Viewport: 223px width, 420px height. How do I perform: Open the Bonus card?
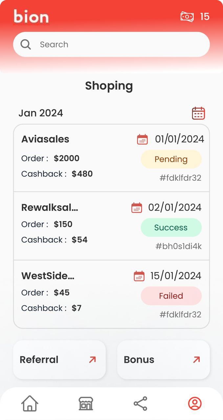tap(163, 360)
